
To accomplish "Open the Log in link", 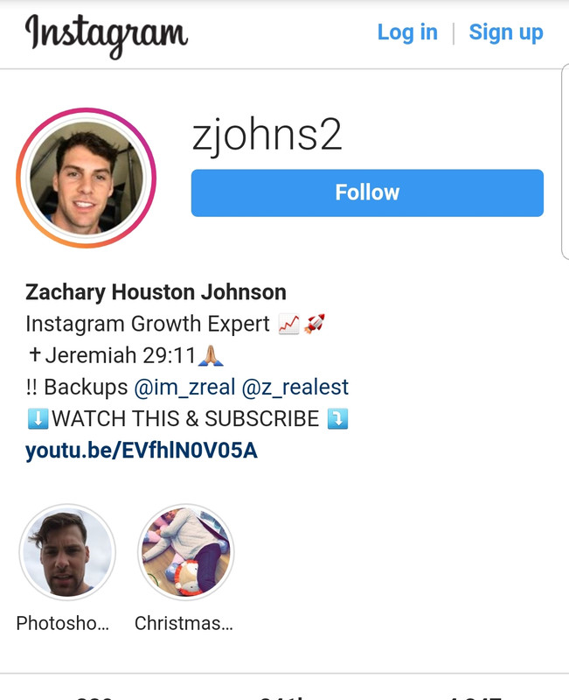I will coord(407,33).
